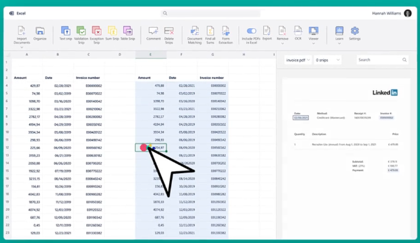
Task: Open the Settings gear
Action: coord(354,31)
